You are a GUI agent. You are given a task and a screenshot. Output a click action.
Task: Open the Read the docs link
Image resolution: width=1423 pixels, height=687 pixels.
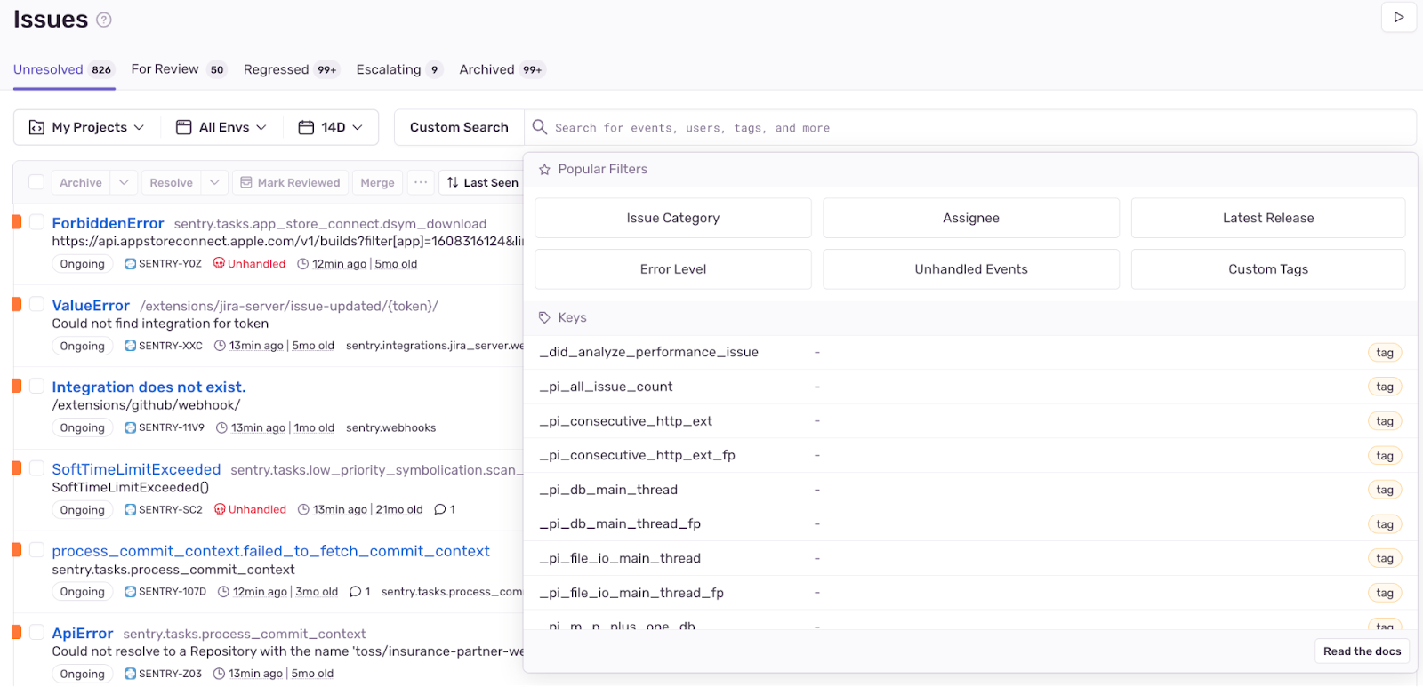point(1362,651)
